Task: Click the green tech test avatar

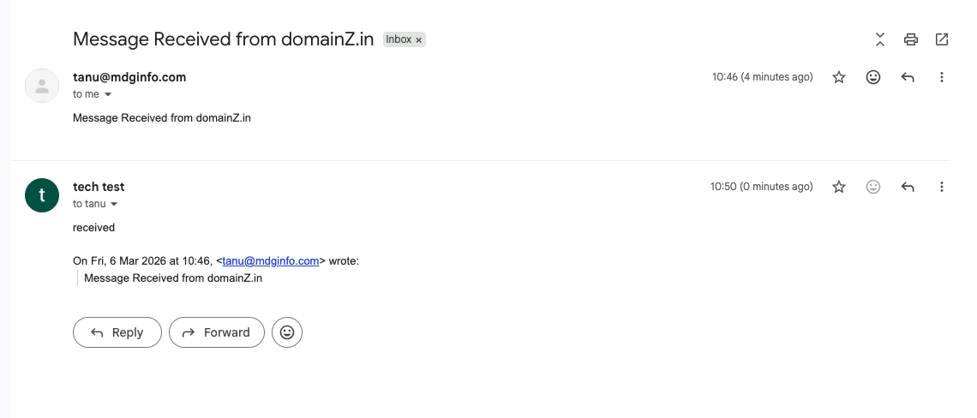Action: click(x=42, y=195)
